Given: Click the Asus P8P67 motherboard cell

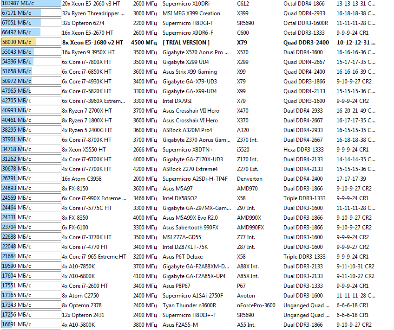Looking at the screenshot, I should pos(177,287).
